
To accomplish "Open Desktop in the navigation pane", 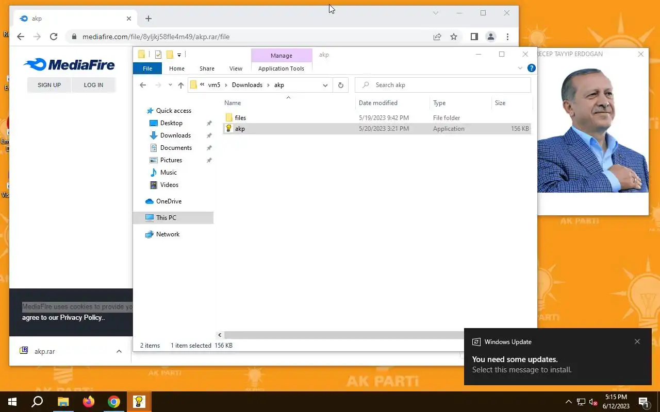I will (x=171, y=123).
